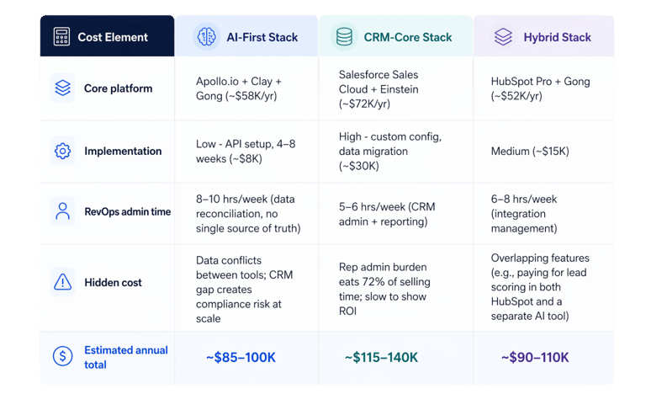Select the AI-First Stack column header
This screenshot has height=410, width=646.
[x=256, y=37]
